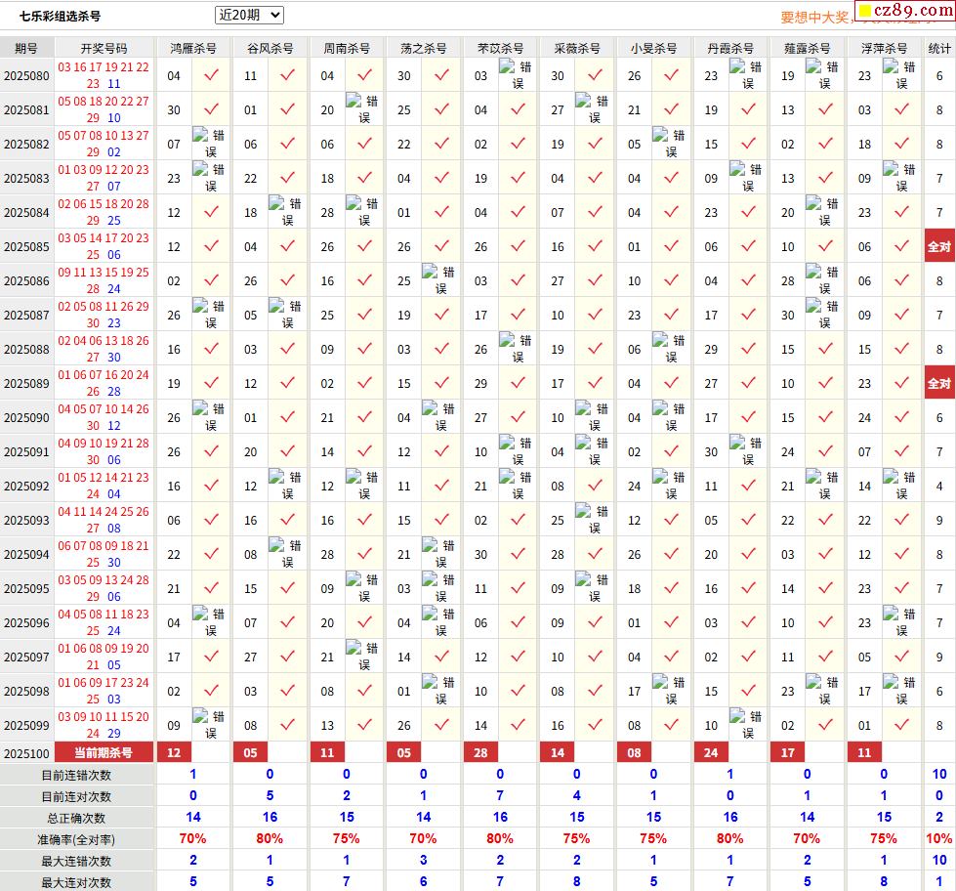Viewport: 956px width, 891px height.
Task: Click the 要想中大奖 promo text link
Action: 814,18
